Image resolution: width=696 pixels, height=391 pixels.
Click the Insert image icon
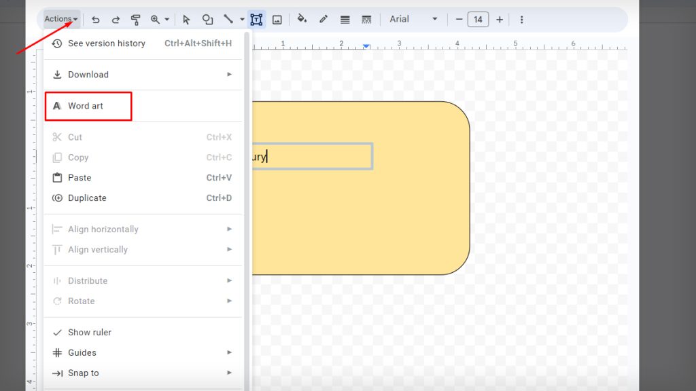(x=277, y=19)
